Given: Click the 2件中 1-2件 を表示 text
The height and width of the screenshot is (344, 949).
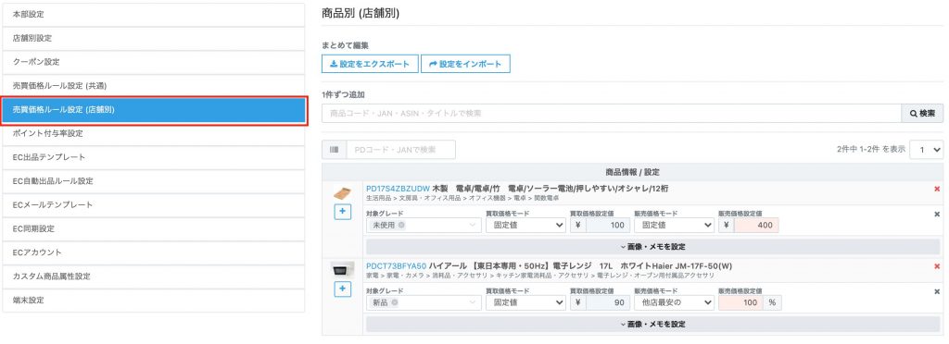Looking at the screenshot, I should (871, 149).
